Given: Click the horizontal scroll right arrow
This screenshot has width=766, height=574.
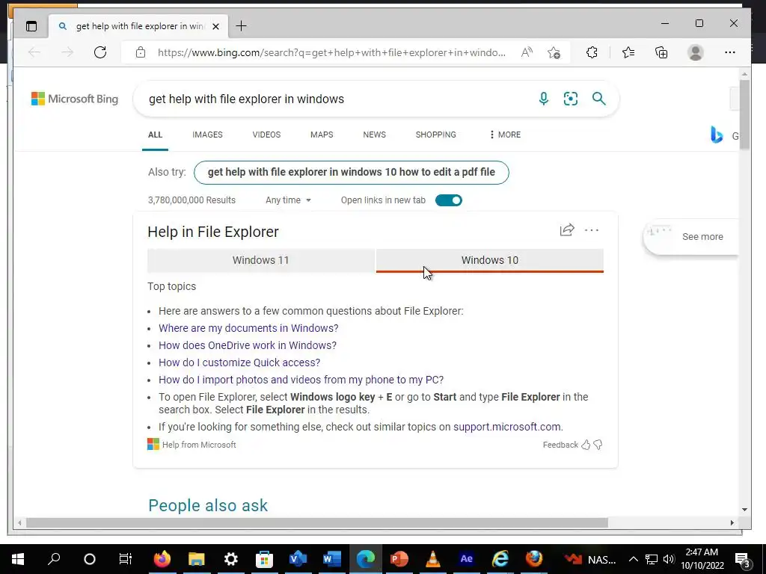Looking at the screenshot, I should pos(732,522).
